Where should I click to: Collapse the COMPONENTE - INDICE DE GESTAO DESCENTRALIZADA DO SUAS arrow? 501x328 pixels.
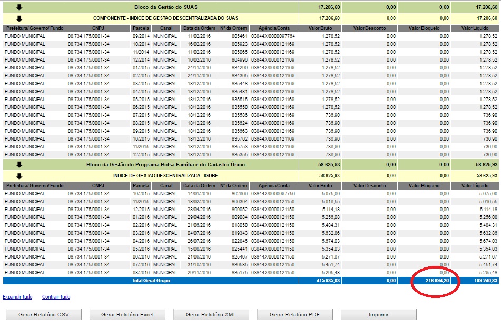coord(19,18)
